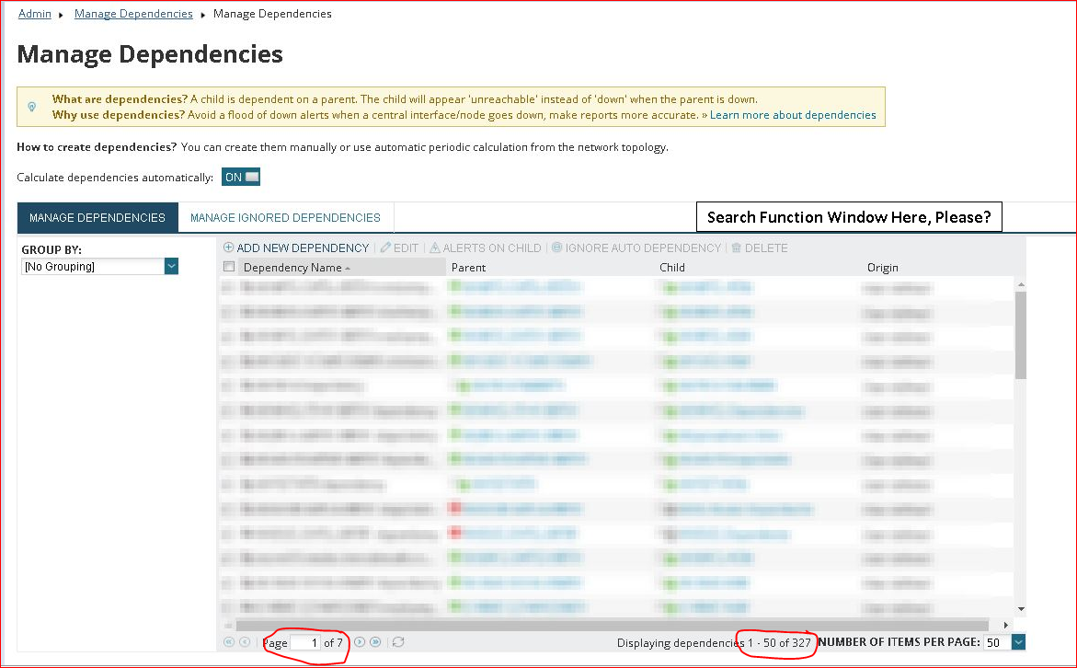Click the horizontal scroll right arrow
Viewport: 1077px width, 668px height.
(1006, 625)
